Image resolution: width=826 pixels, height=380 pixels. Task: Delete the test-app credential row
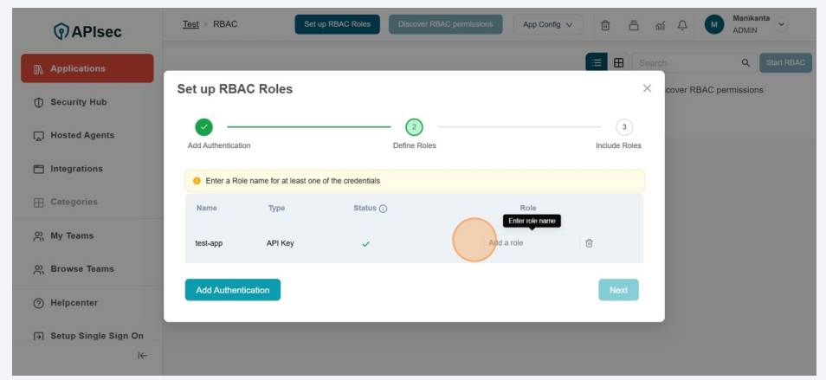click(589, 243)
